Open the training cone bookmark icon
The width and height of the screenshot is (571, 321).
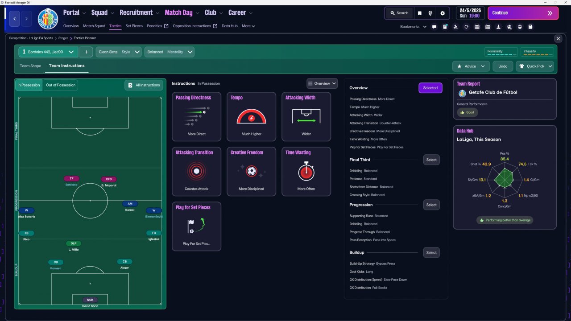coord(498,27)
